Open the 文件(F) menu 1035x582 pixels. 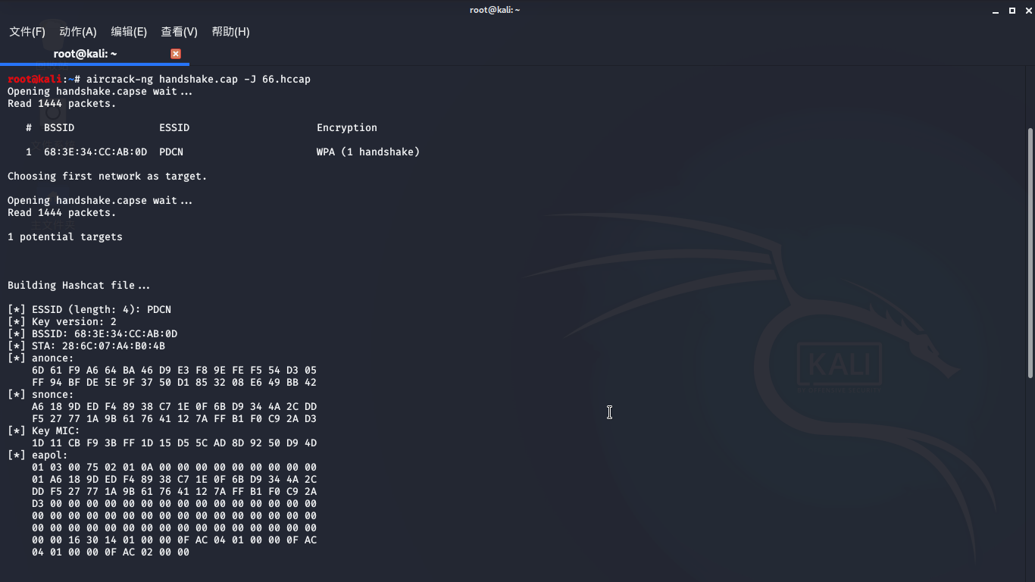(27, 32)
